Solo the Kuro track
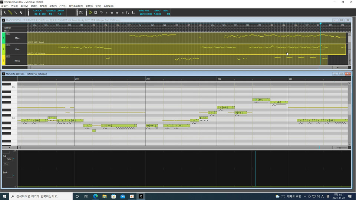The width and height of the screenshot is (356, 200). [x=9, y=45]
